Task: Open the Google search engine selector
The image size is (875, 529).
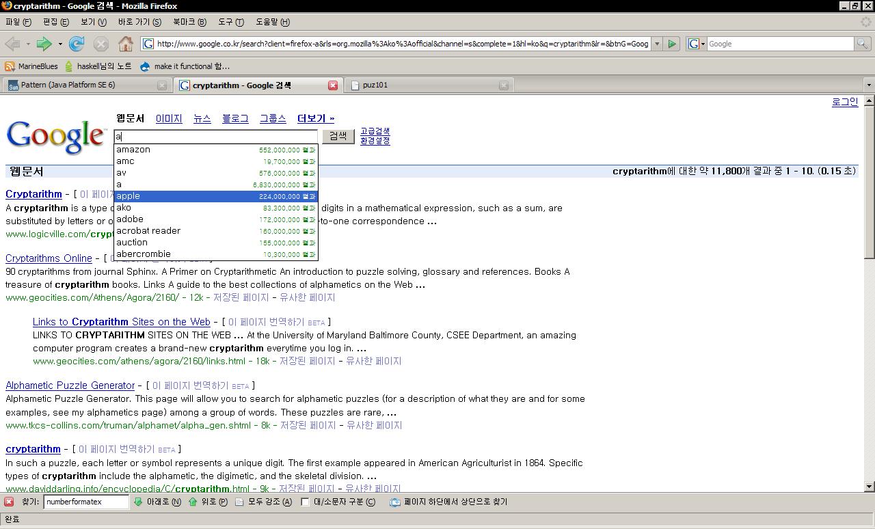Action: 697,44
